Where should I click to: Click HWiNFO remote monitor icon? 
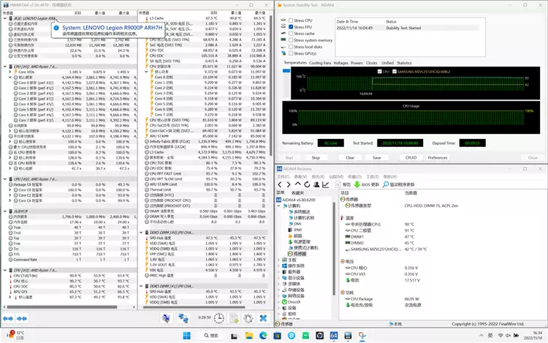click(x=167, y=318)
